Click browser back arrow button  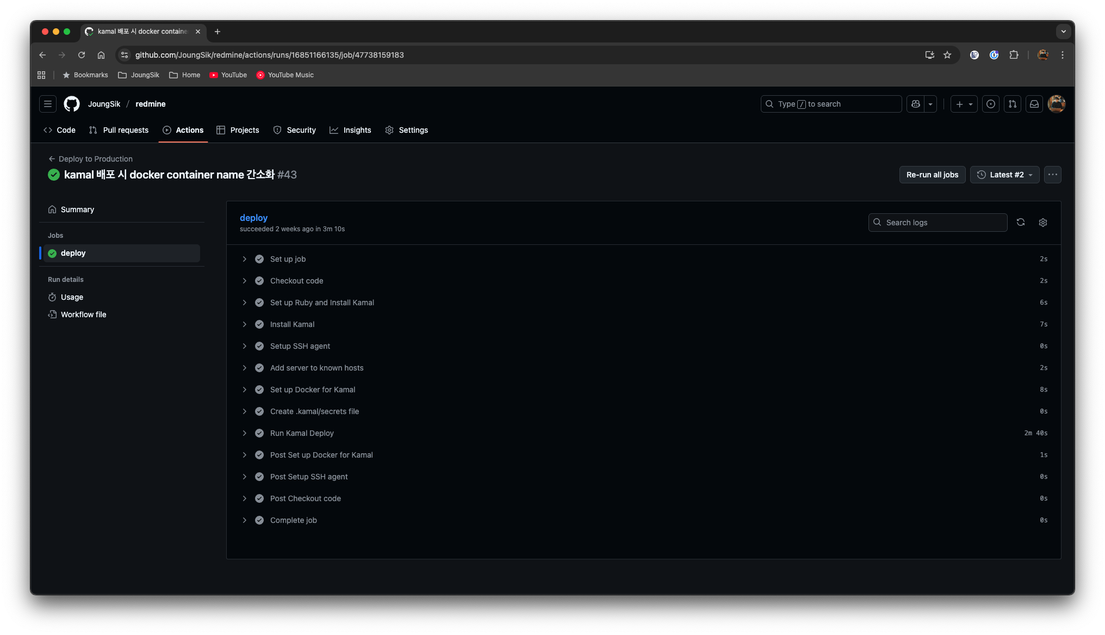[x=42, y=55]
